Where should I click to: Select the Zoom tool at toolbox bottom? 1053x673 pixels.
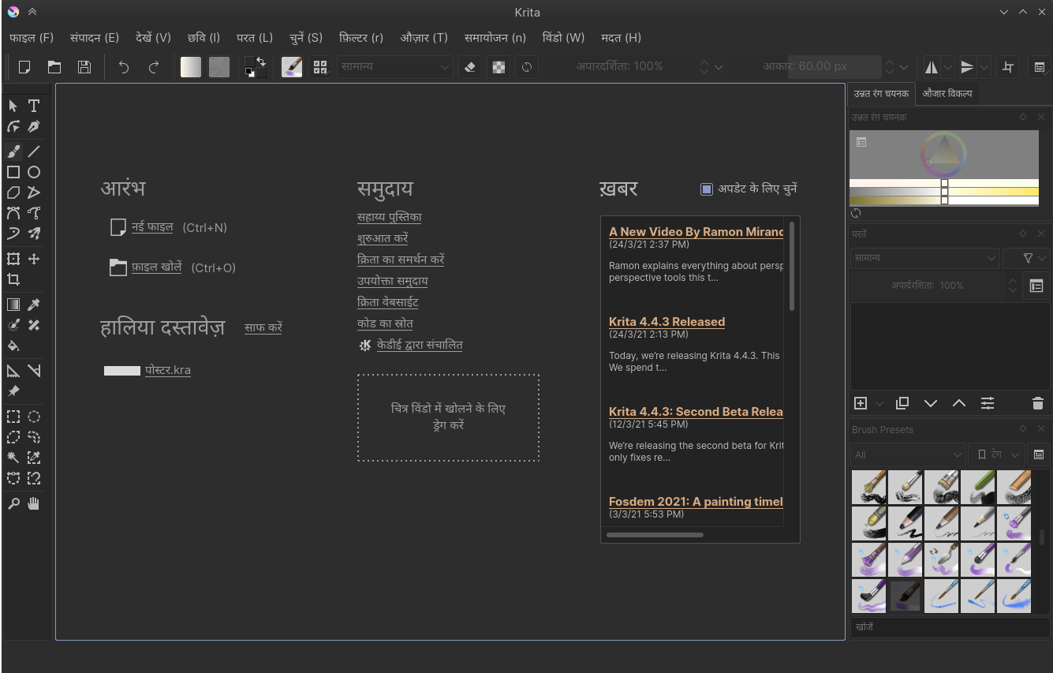pyautogui.click(x=13, y=503)
